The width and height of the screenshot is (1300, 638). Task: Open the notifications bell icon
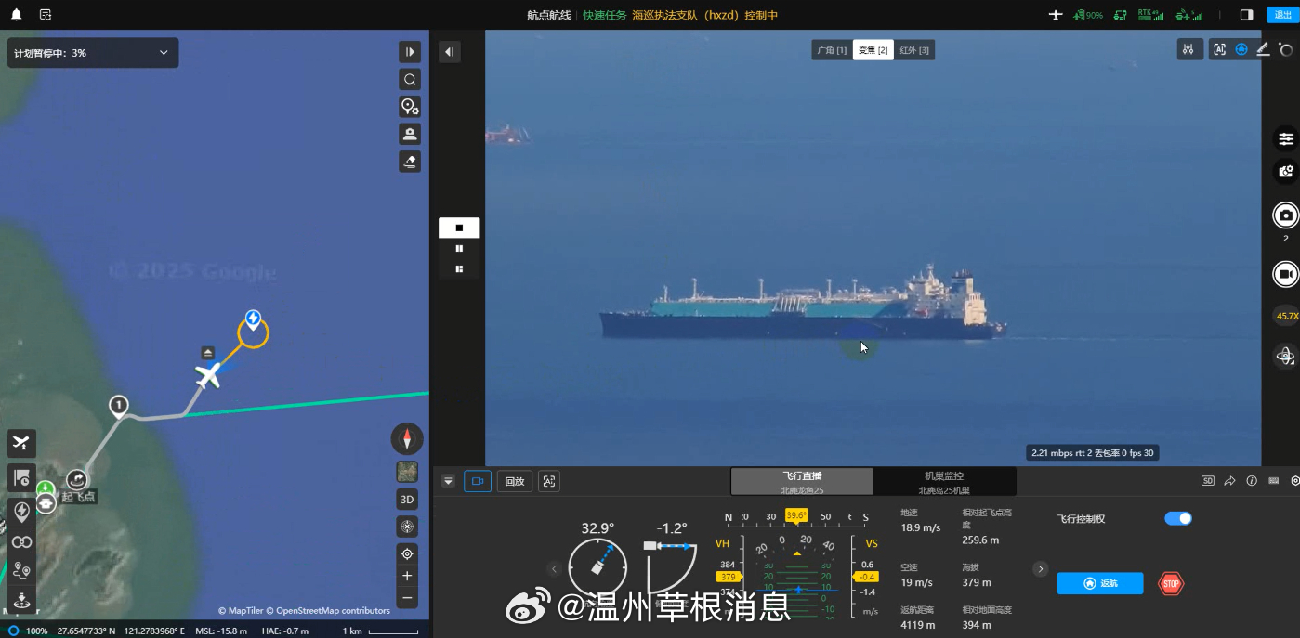point(16,15)
